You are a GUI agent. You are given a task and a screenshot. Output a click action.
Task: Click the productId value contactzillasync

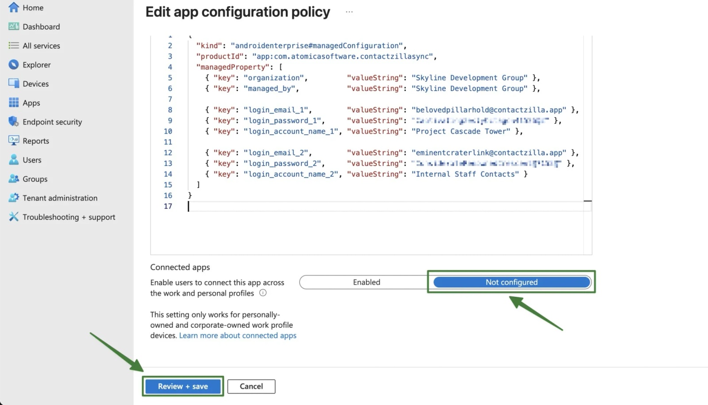pos(342,56)
